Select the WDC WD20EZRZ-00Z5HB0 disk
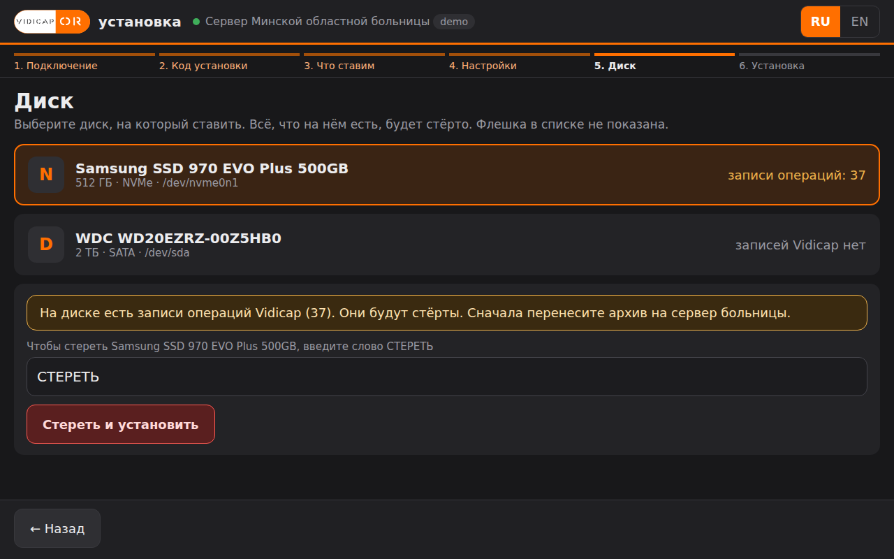The image size is (894, 559). [447, 245]
